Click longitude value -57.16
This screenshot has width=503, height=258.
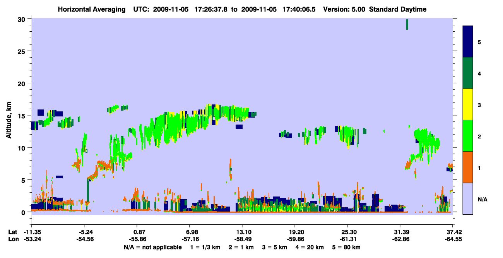tap(190, 239)
